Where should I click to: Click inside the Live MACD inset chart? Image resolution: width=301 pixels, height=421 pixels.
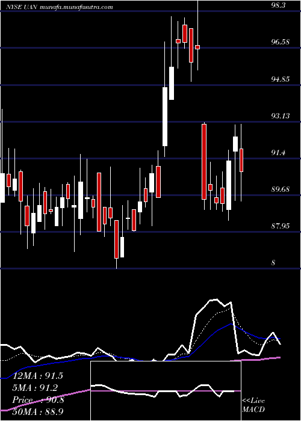[x=166, y=391]
